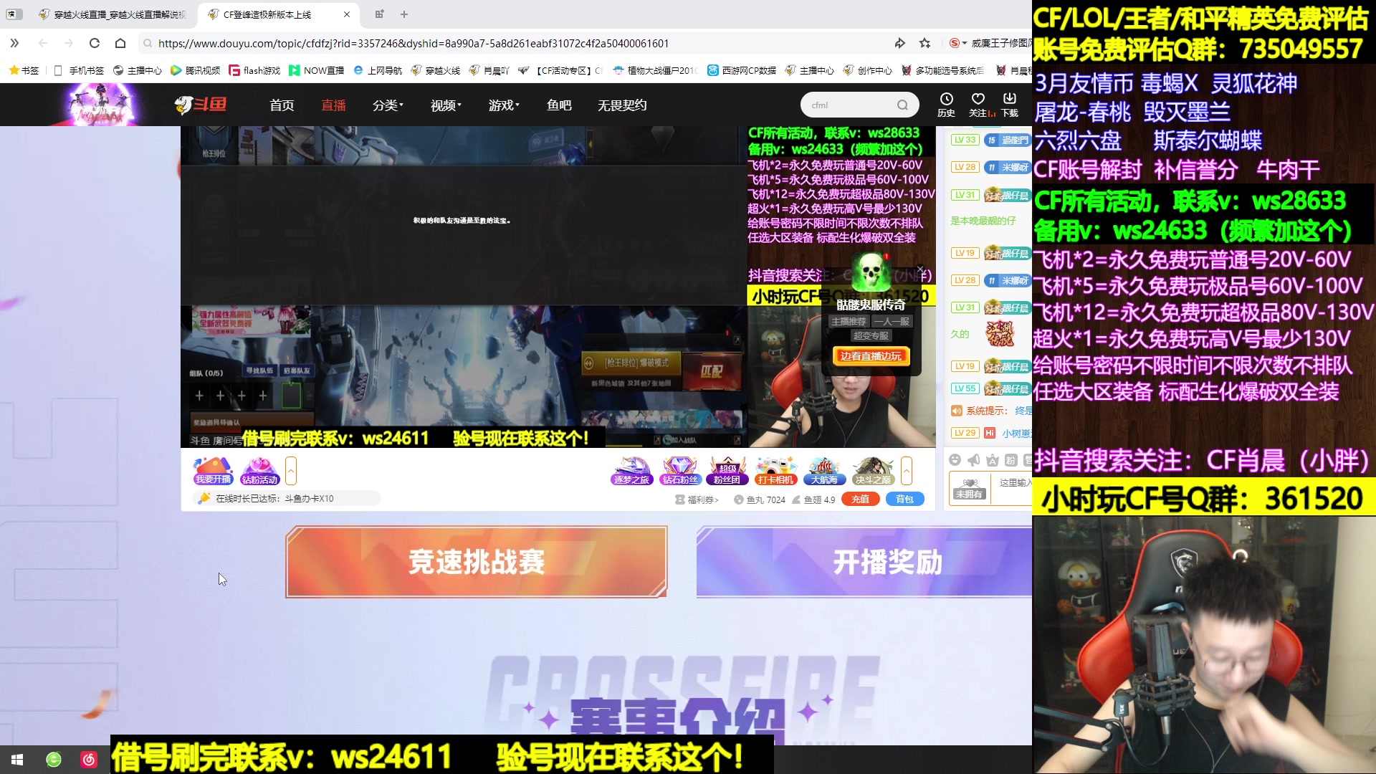Open the 超级粉丝团 icon
1376x774 pixels.
pos(727,471)
